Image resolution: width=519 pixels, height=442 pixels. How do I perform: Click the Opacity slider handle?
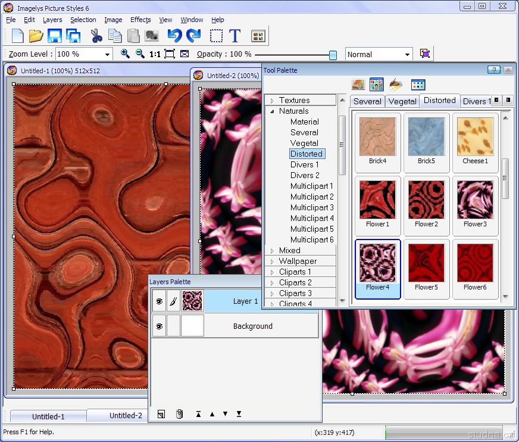[333, 55]
